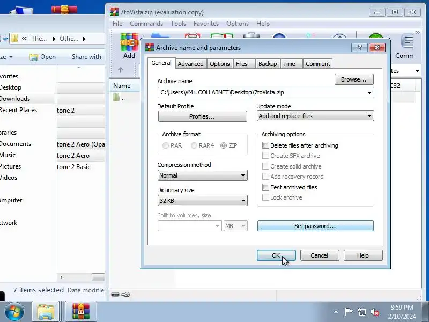Viewport: 429px width, 322px height.
Task: Select Recent Places in Explorer sidebar
Action: point(18,110)
